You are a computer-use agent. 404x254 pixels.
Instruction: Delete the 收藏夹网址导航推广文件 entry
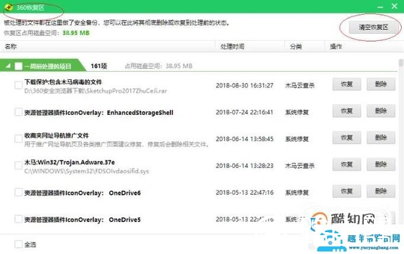pyautogui.click(x=381, y=138)
